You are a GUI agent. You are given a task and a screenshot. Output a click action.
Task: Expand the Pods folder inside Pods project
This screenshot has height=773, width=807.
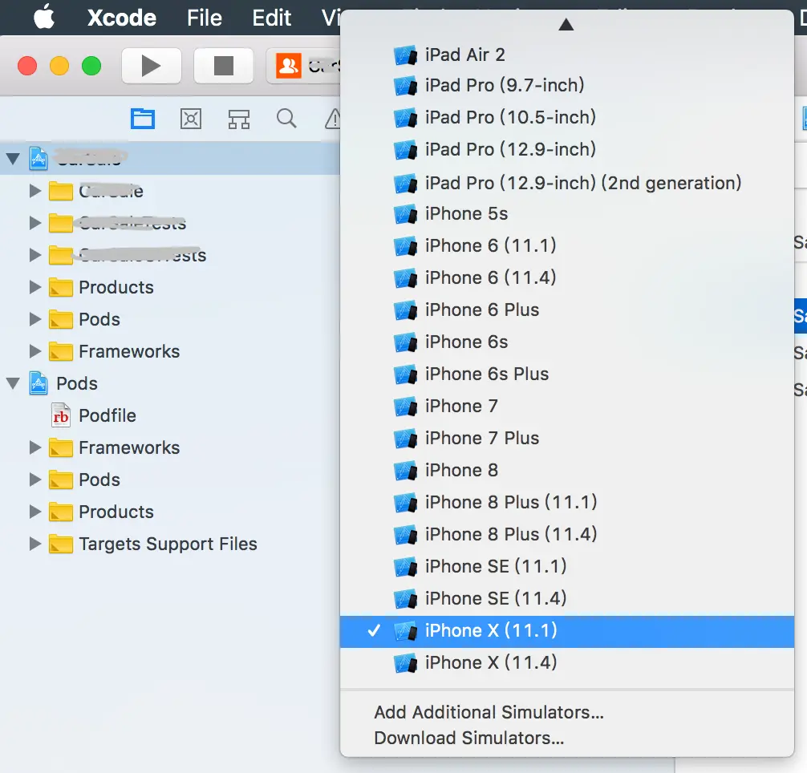tap(35, 480)
